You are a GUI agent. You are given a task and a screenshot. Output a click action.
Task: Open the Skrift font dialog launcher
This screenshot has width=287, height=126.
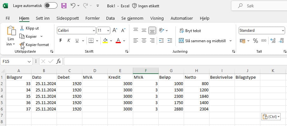127,51
